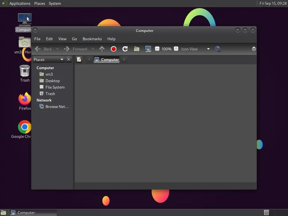Open the Icon View mode dropdown

click(x=195, y=49)
